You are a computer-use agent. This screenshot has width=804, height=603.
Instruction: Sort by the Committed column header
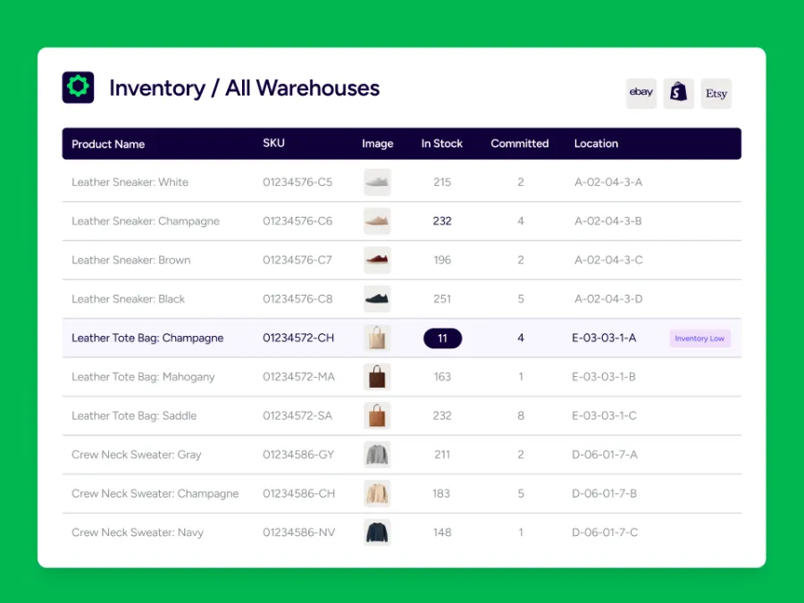point(519,144)
